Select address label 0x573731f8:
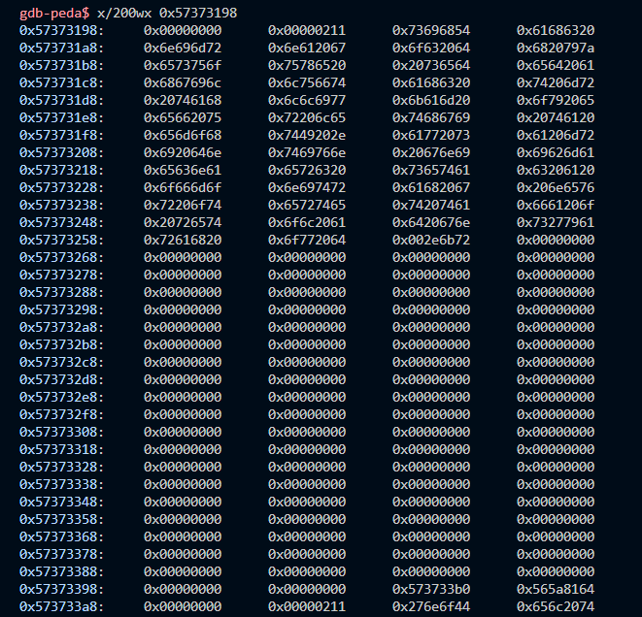Screen dimensions: 642x617 [61, 136]
